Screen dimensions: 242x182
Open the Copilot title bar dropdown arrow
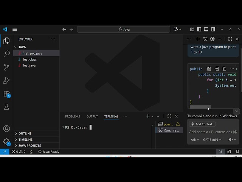click(x=180, y=30)
